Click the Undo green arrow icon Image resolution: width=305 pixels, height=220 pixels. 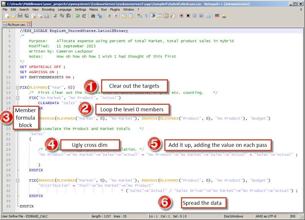[78, 16]
